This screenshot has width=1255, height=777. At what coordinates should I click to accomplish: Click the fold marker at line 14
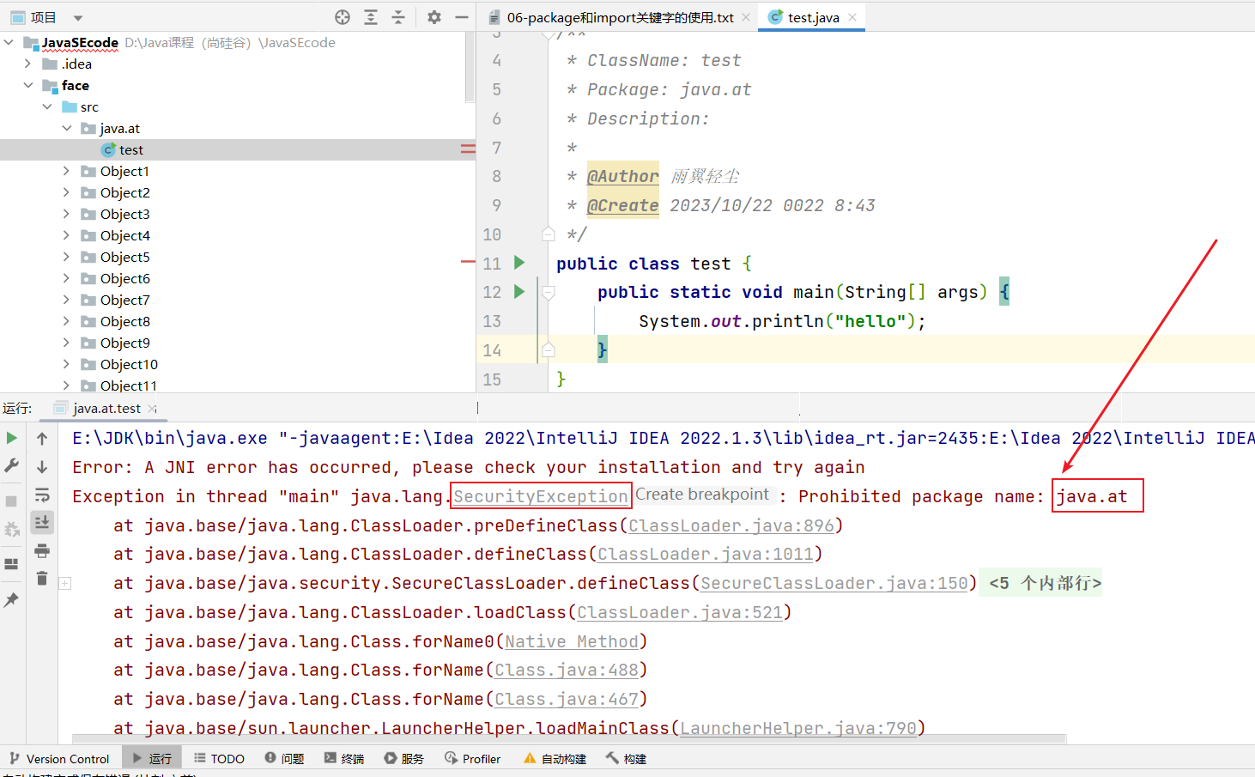point(549,349)
